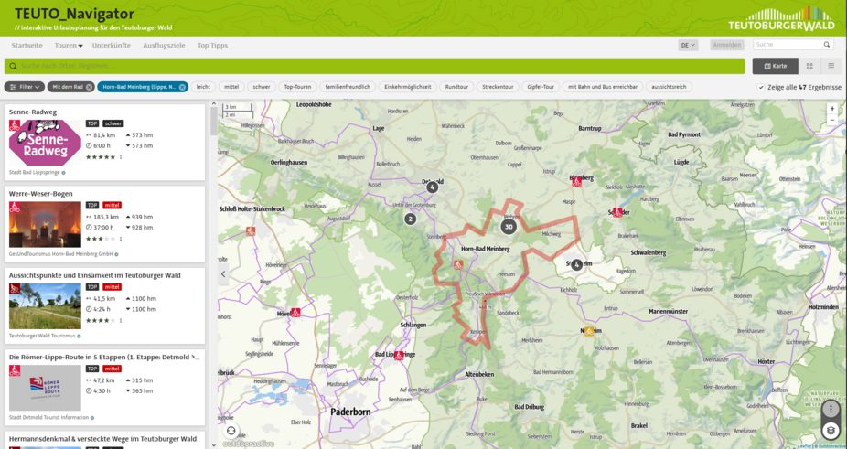Screen dimensions: 847x449
Task: Open the Ausflugsziele menu item
Action: click(x=164, y=45)
